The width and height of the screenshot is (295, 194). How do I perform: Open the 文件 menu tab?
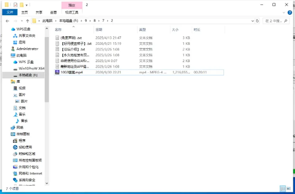[10, 12]
